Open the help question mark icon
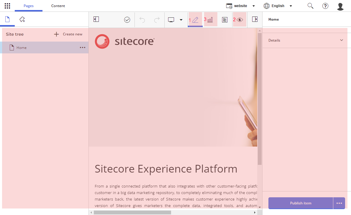The height and width of the screenshot is (215, 351). pos(325,6)
